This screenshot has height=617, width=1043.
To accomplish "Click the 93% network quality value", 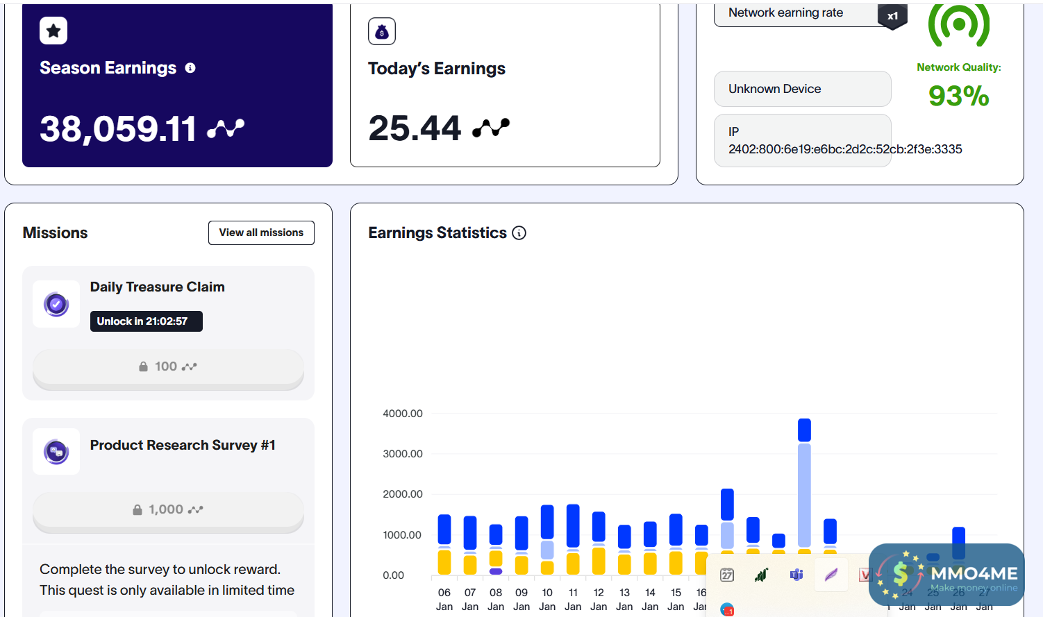I will coord(959,96).
